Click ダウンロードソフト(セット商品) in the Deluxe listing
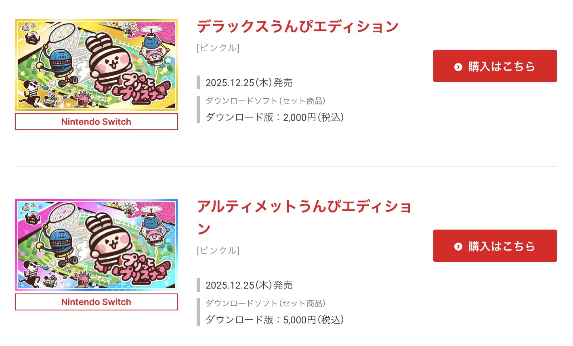Screen dimensions: 573x346 (x=265, y=101)
